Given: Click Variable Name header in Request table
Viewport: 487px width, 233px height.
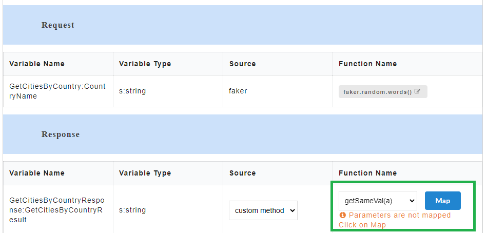Looking at the screenshot, I should click(37, 64).
